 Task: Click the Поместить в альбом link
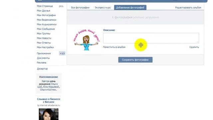click(x=114, y=47)
